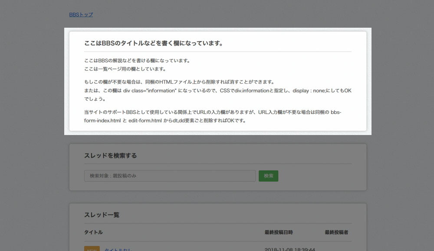
Task: Click the green 検索 button
Action: click(x=268, y=176)
